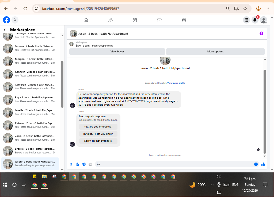
Task: Open the Friends icon in top navigation
Action: pyautogui.click(x=111, y=20)
